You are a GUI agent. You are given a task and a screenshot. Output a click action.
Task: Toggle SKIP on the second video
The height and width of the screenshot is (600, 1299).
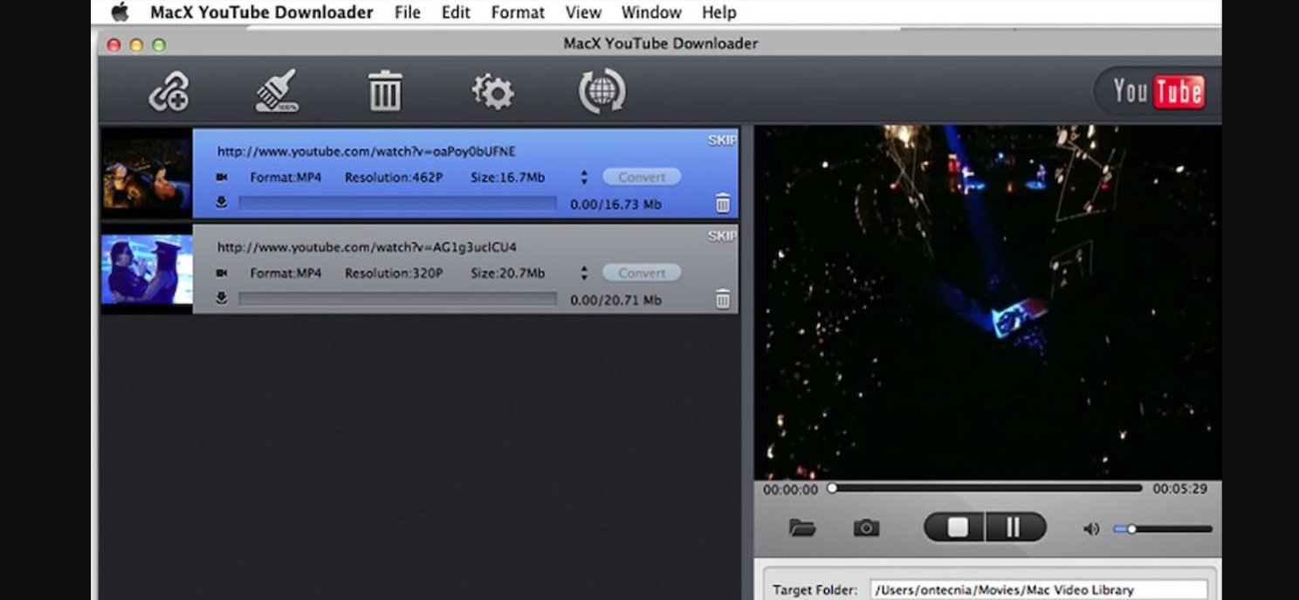point(722,236)
